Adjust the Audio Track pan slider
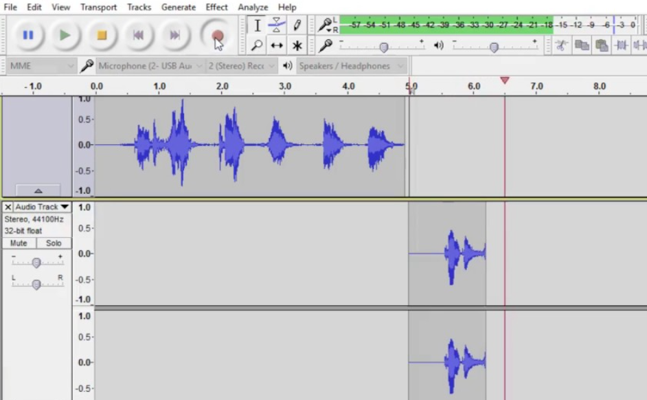647x400 pixels. coord(36,284)
